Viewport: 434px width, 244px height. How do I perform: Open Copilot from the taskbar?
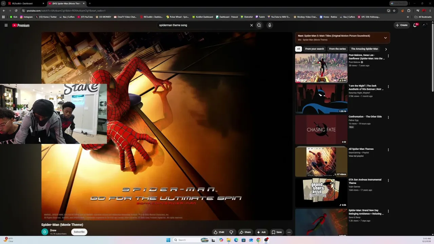pos(221,240)
